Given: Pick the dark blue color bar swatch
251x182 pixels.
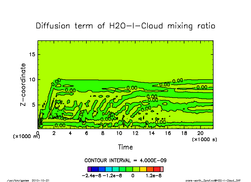Looking at the screenshot, I should [94, 169].
